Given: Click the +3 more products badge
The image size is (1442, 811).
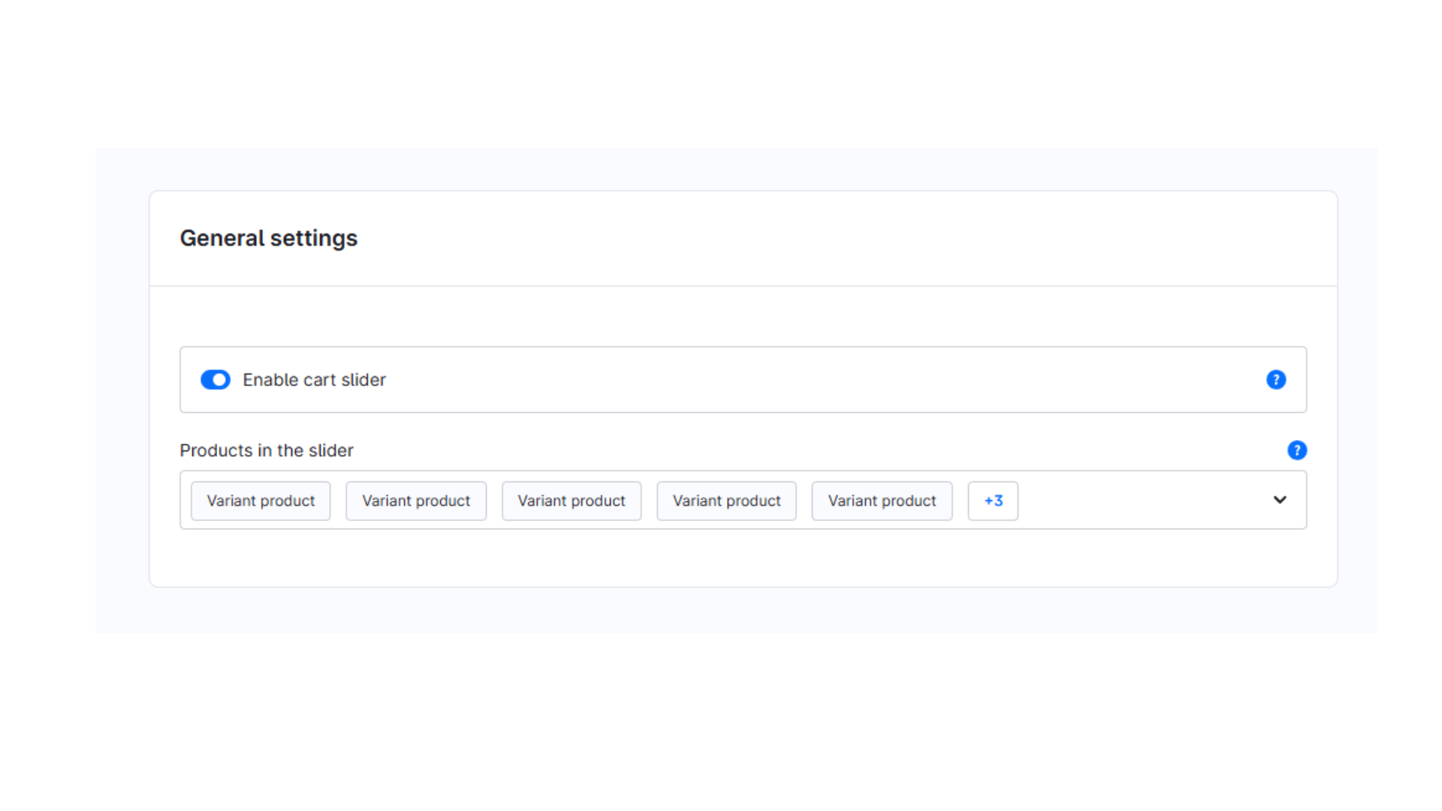Looking at the screenshot, I should click(x=993, y=501).
